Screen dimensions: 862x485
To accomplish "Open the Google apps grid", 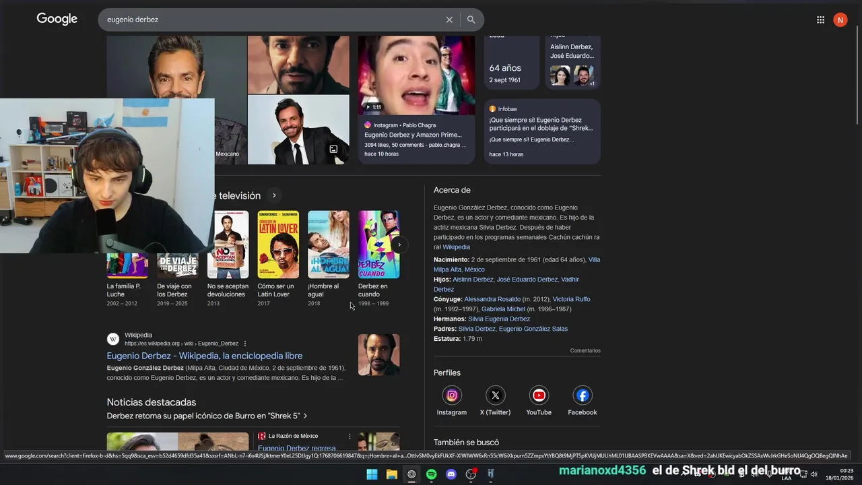I will (820, 20).
